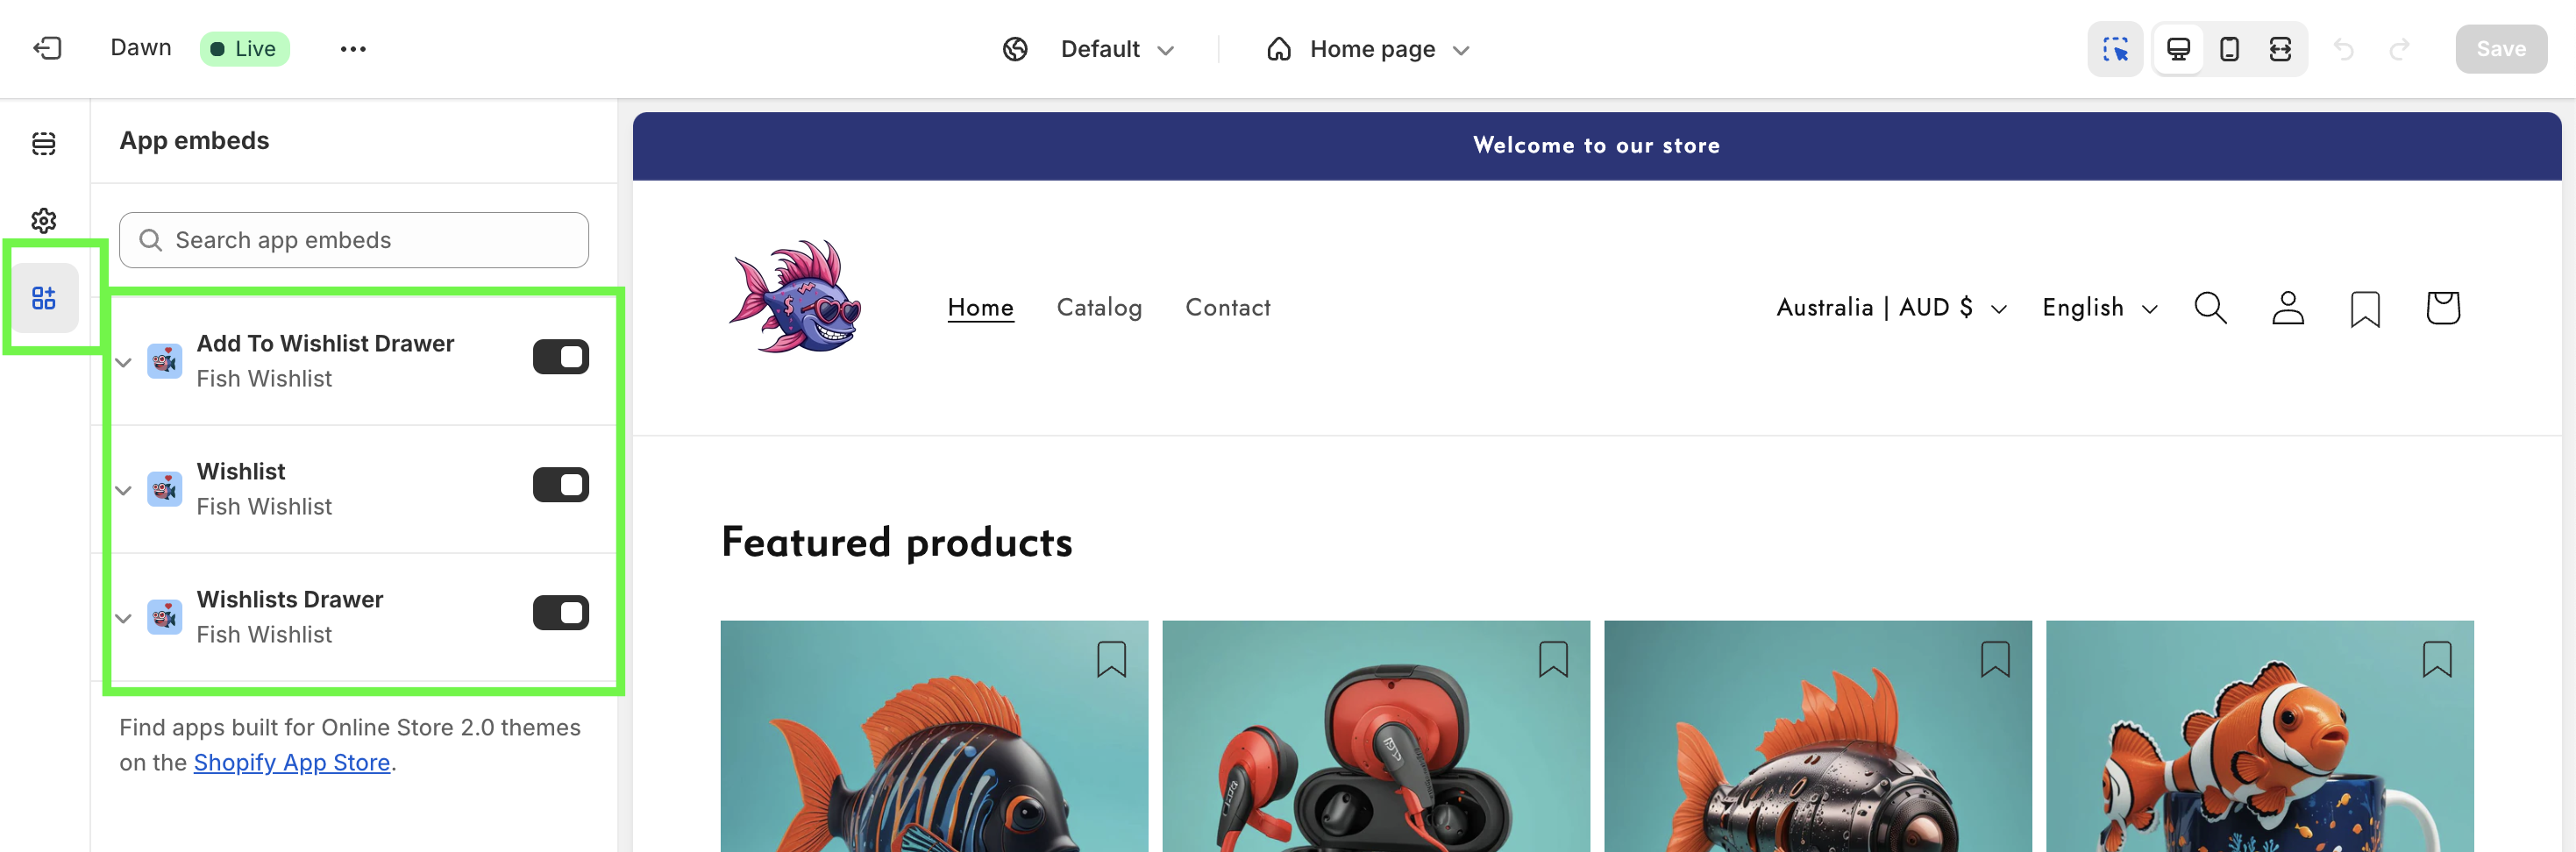Select the App embeds sidebar icon
2576x852 pixels.
pyautogui.click(x=44, y=298)
